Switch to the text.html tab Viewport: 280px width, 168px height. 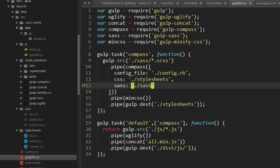tap(190, 3)
